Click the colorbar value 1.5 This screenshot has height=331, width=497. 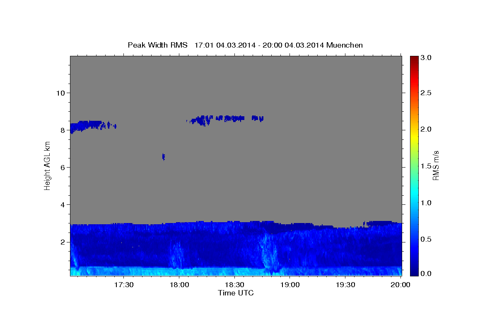pyautogui.click(x=427, y=166)
